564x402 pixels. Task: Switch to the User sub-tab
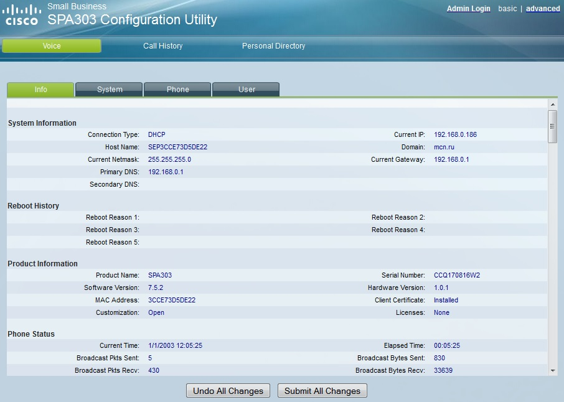tap(247, 90)
